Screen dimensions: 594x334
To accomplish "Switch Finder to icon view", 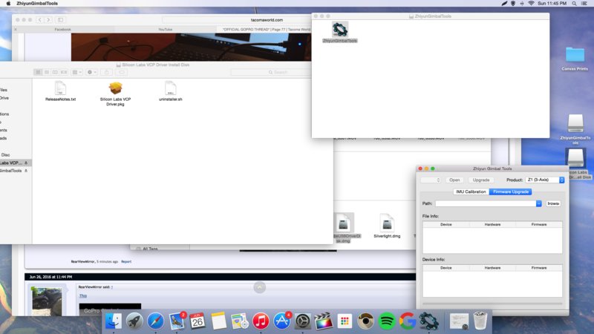I will 38,72.
